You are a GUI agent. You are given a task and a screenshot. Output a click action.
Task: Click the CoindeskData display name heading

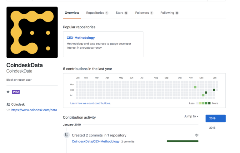25,65
